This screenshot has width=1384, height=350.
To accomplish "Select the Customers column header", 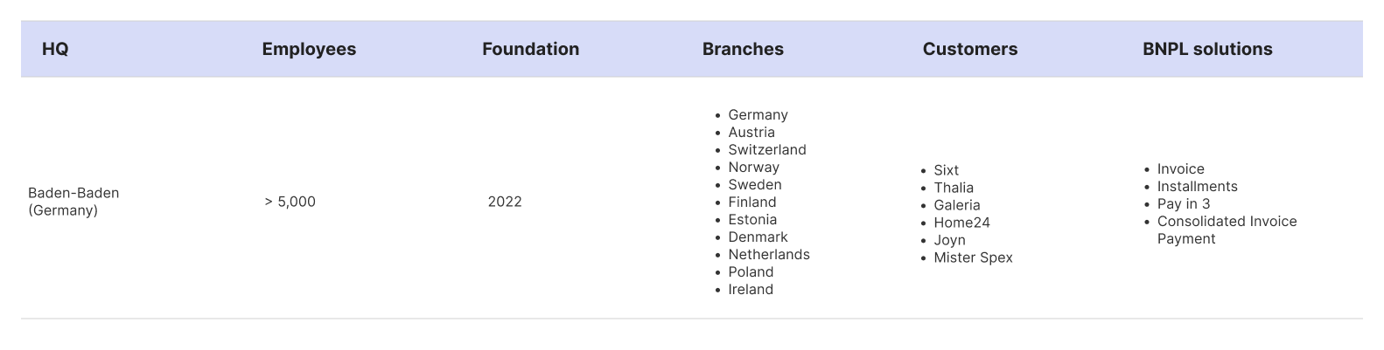I will tap(969, 49).
